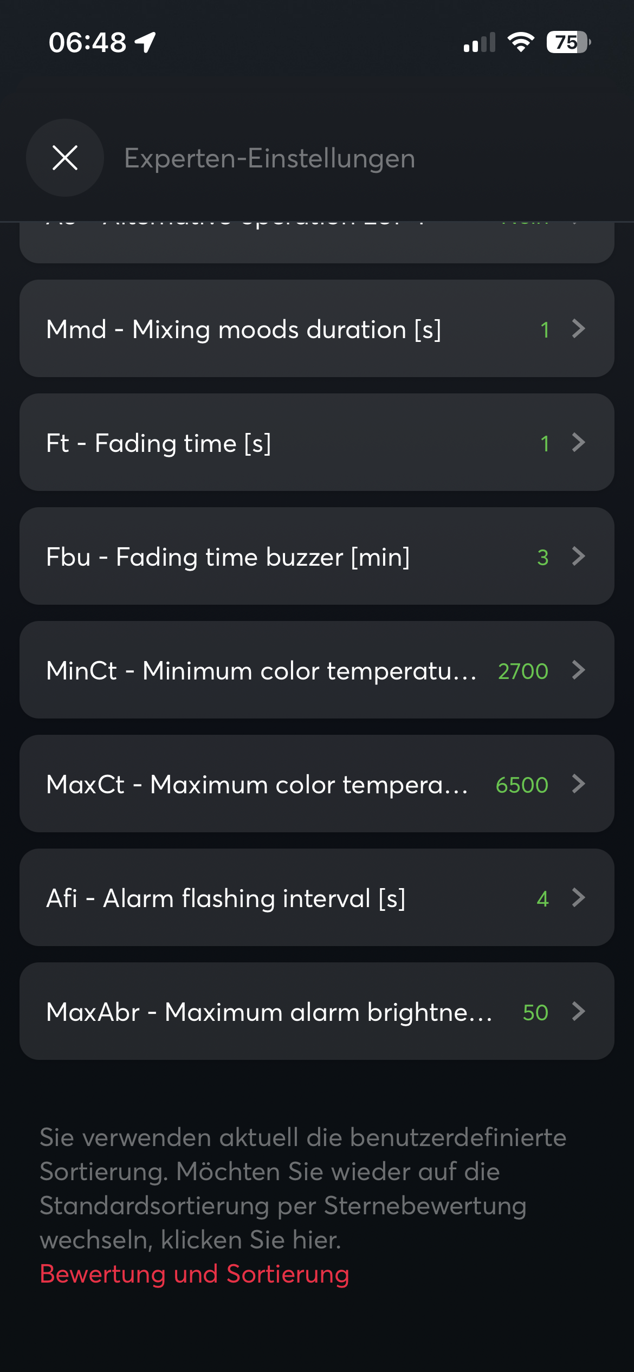Image resolution: width=634 pixels, height=1372 pixels.
Task: Tap the Wi-Fi status icon
Action: 520,42
